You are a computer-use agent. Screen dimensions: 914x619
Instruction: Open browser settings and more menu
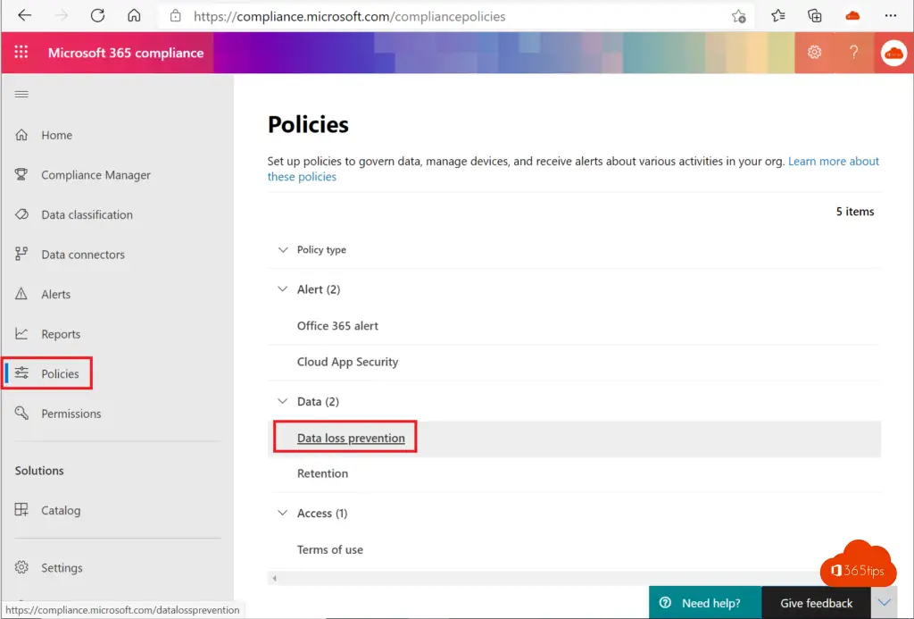coord(890,16)
